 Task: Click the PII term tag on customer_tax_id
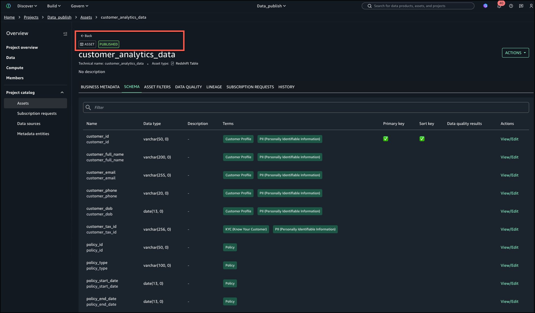pos(305,229)
